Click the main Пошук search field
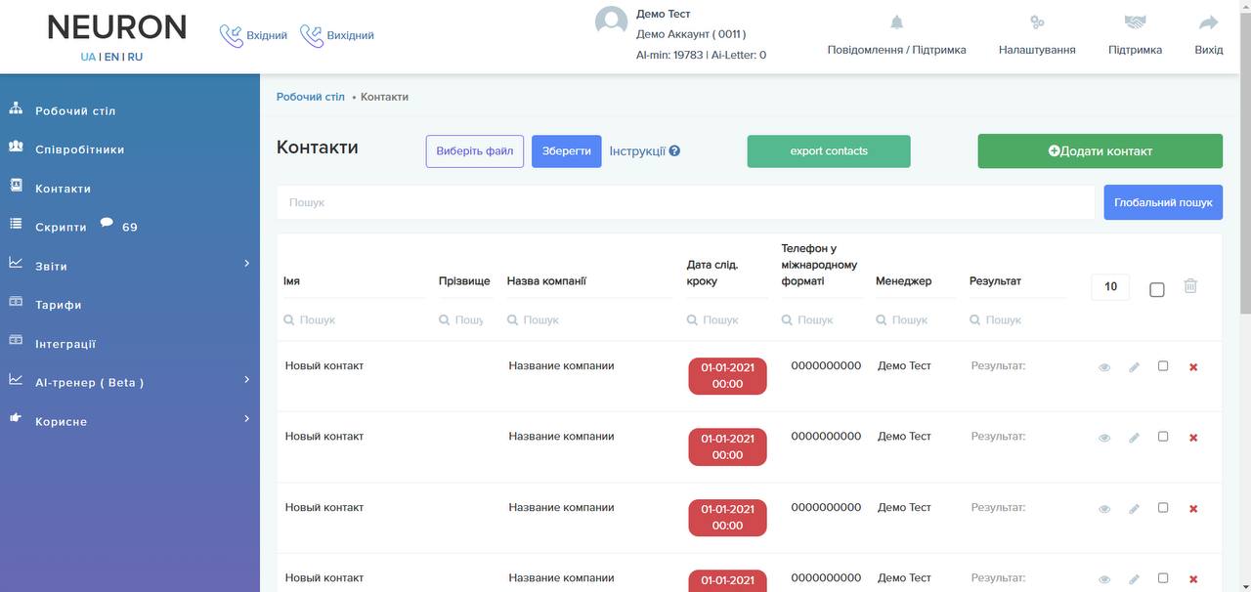Screen dimensions: 1251x592 684,202
